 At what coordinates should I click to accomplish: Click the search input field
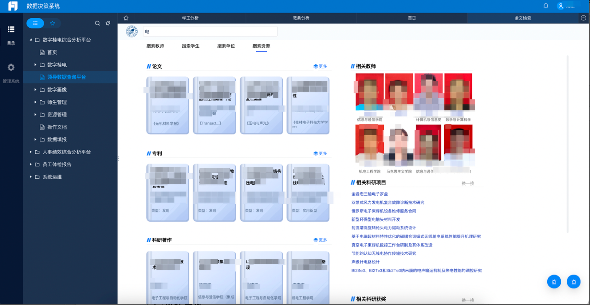click(210, 31)
